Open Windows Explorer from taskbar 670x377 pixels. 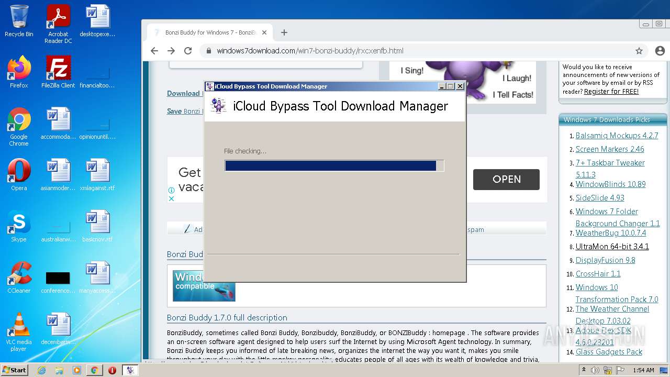pyautogui.click(x=59, y=370)
